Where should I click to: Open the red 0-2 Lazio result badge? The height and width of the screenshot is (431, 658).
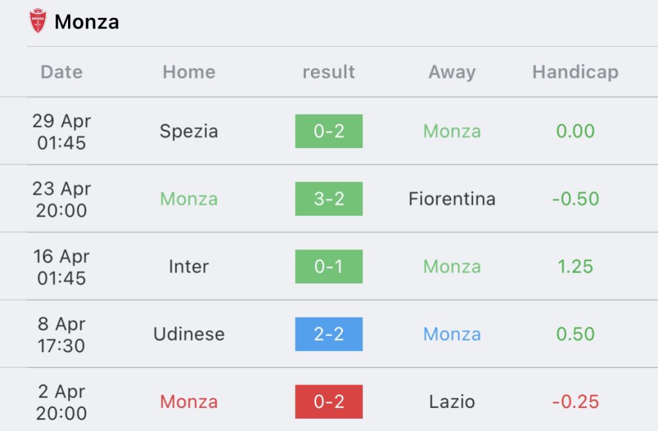tap(328, 401)
